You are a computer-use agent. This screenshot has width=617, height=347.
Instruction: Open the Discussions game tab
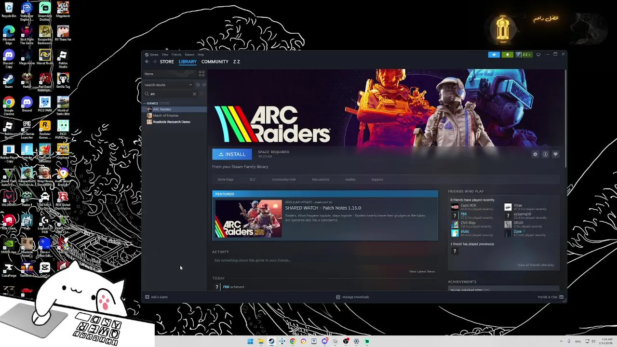(x=320, y=179)
